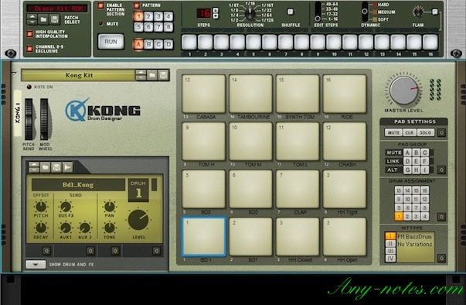This screenshot has width=466, height=305.
Task: Solo the selected pad
Action: 426,132
